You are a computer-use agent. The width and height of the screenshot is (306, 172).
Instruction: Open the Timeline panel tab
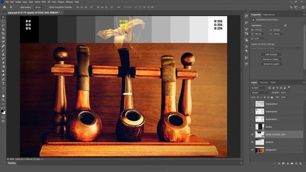click(x=11, y=163)
